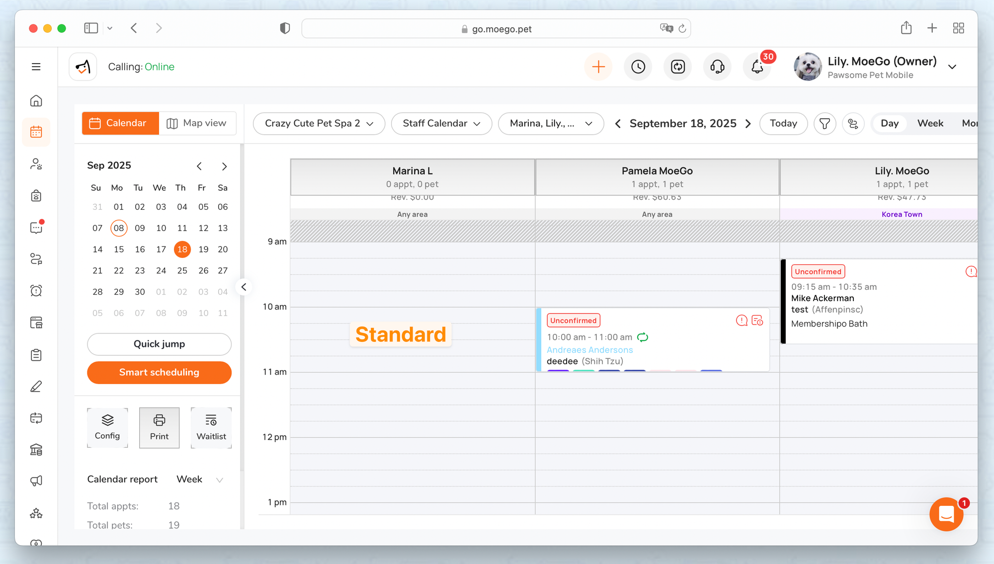
Task: Open the clock in/out icon
Action: coord(638,67)
